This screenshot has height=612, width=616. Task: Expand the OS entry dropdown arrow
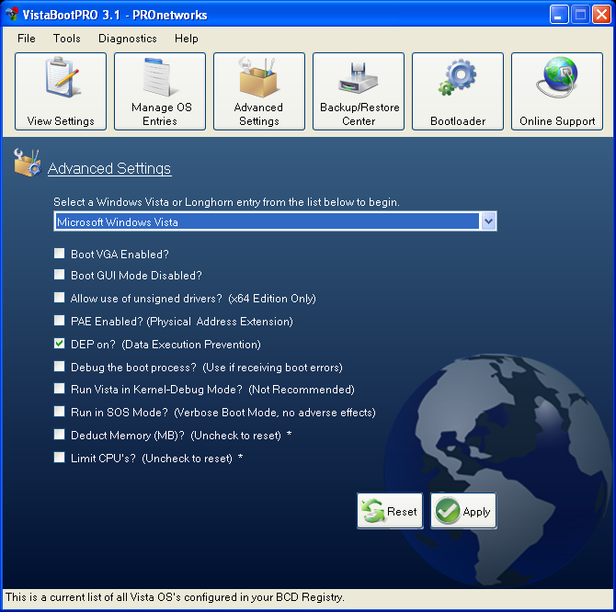click(x=488, y=221)
